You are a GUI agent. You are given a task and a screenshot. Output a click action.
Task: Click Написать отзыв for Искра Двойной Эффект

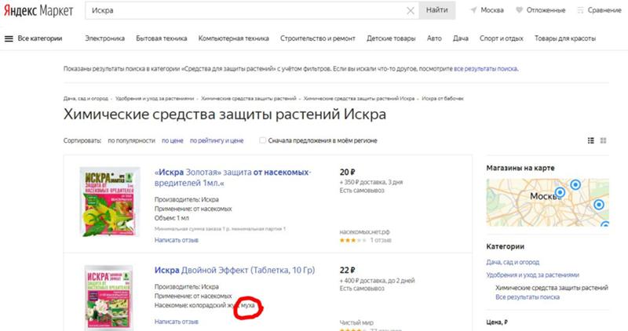[x=176, y=322]
